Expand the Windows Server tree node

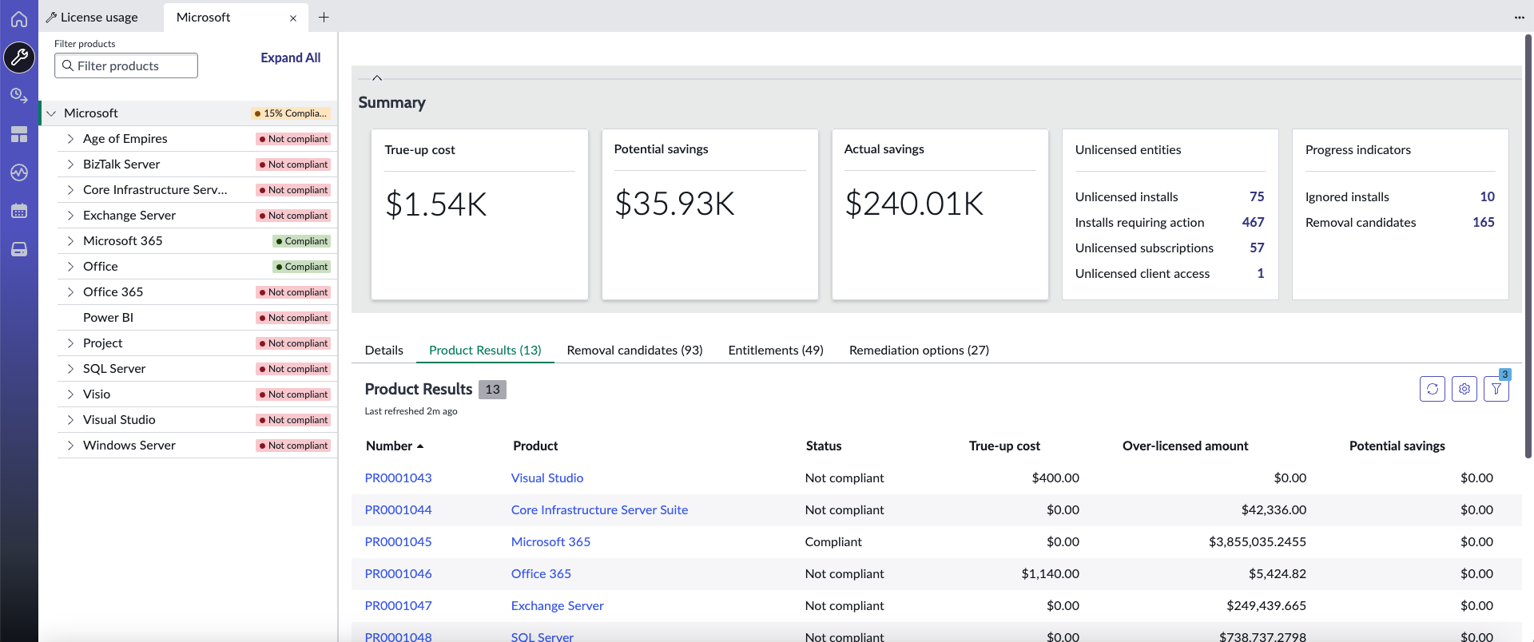70,446
